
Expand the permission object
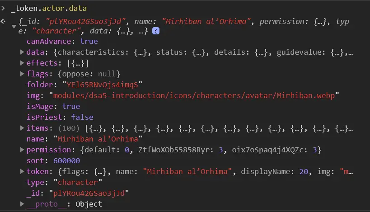click(22, 150)
